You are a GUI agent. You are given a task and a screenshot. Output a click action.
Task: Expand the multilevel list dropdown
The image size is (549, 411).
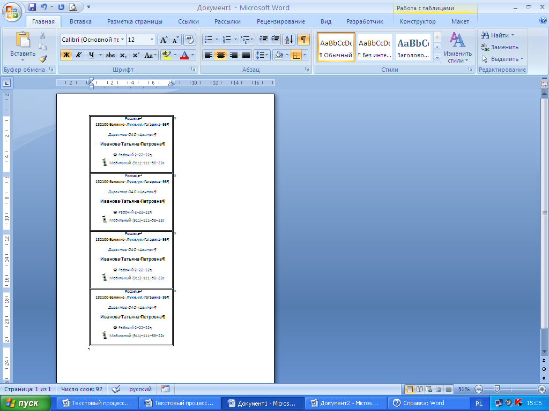click(x=252, y=40)
